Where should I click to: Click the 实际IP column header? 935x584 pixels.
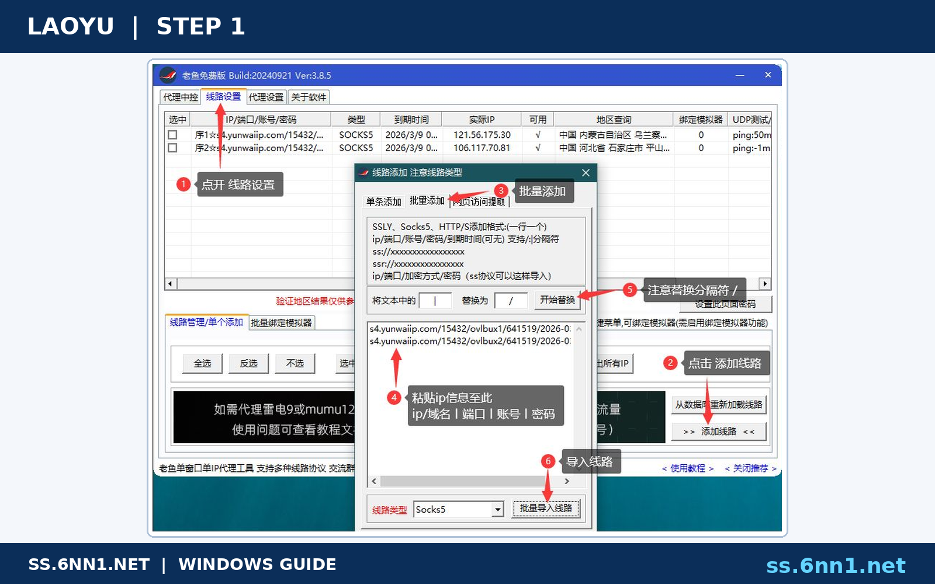tap(482, 119)
